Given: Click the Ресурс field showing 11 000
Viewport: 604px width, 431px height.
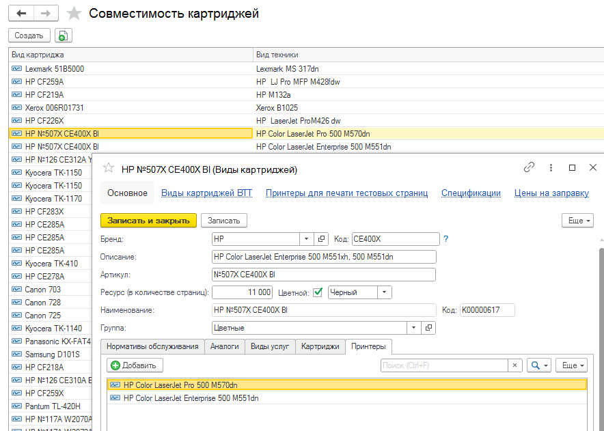Looking at the screenshot, I should click(243, 292).
